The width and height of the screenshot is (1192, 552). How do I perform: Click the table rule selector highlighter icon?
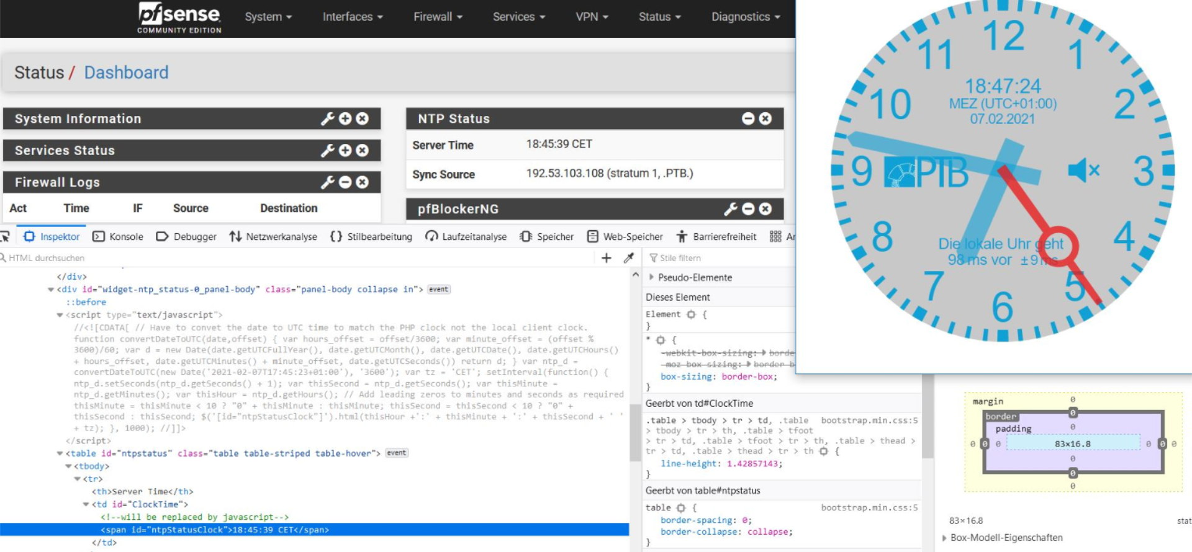click(681, 508)
